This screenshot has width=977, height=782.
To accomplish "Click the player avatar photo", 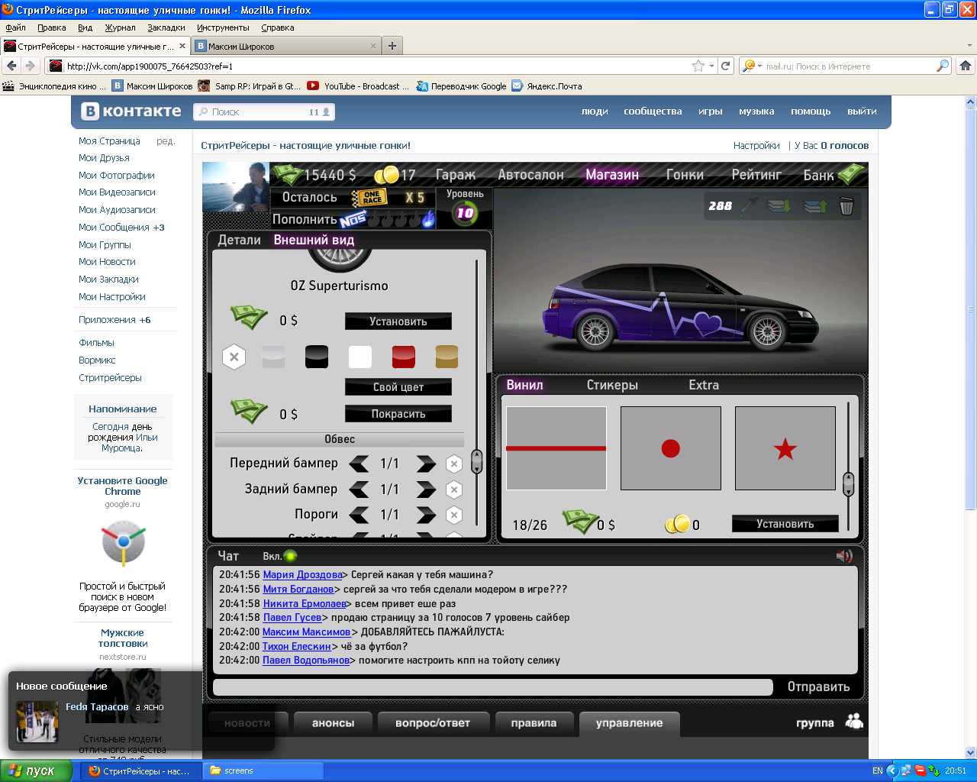I will pos(236,187).
